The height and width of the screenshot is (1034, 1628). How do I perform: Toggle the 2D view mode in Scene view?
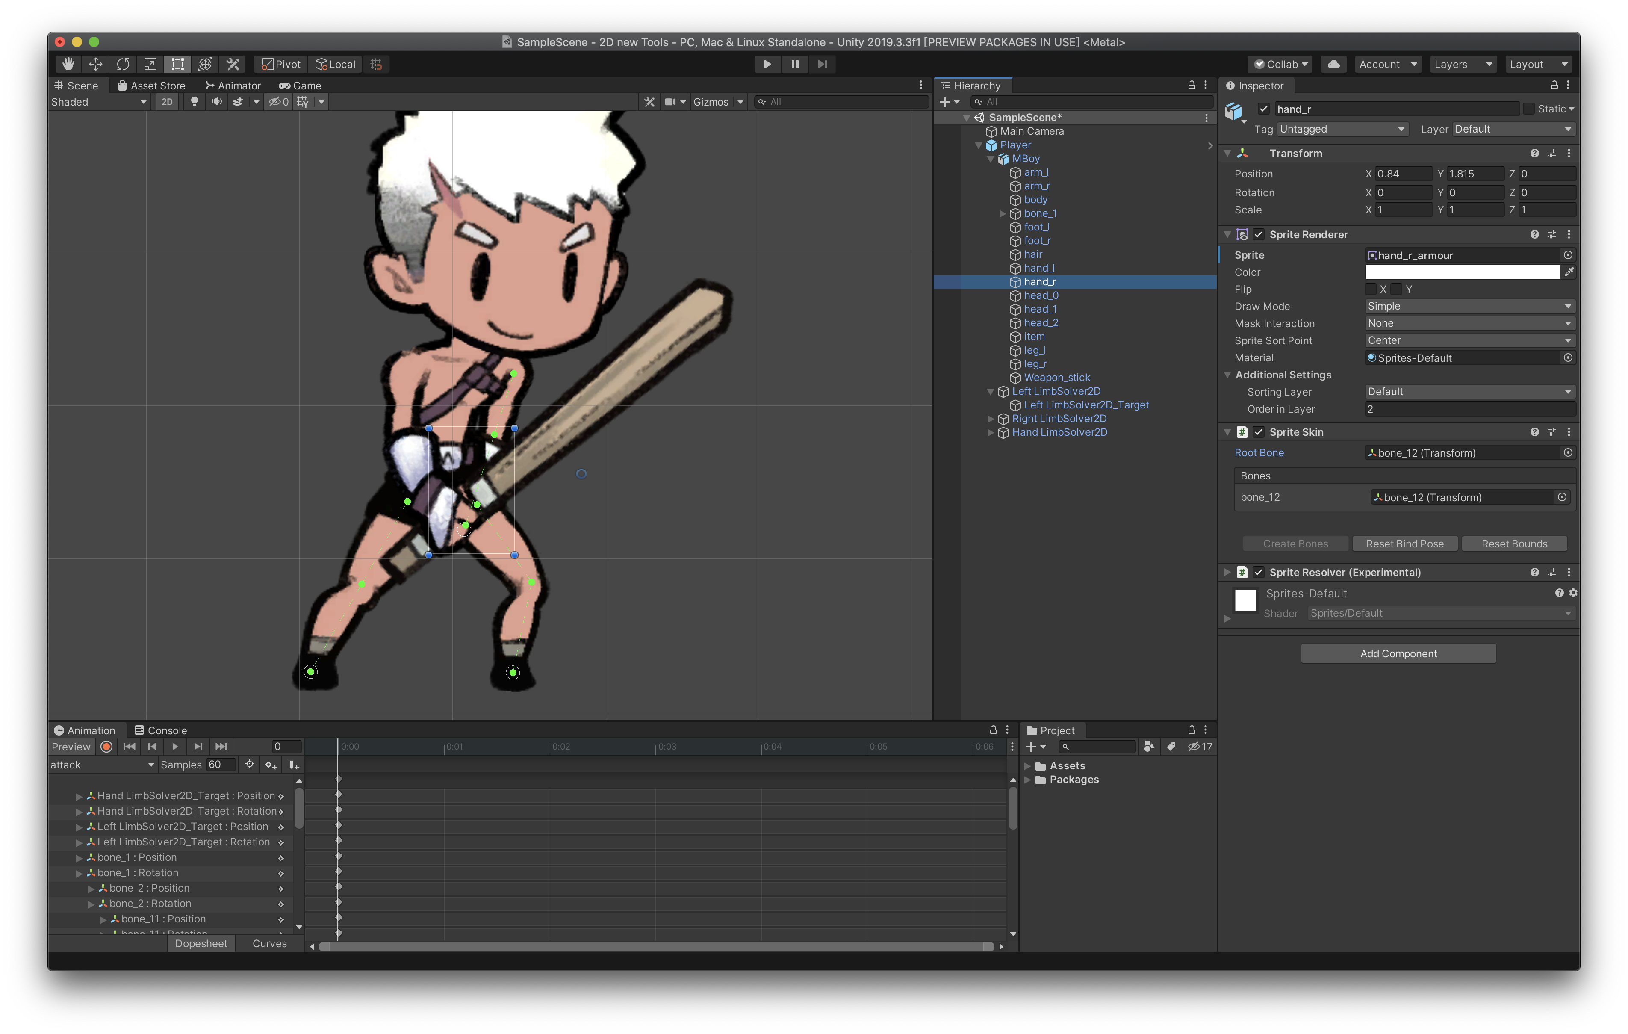click(x=166, y=101)
